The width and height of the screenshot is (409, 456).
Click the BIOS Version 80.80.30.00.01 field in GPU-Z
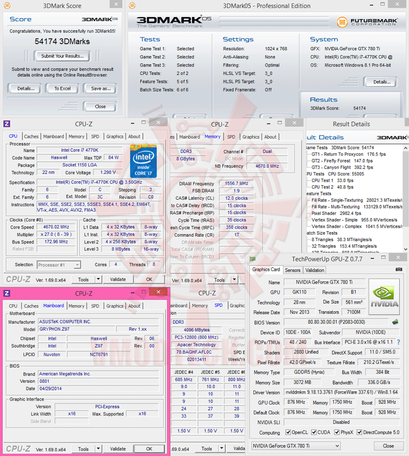(336, 322)
